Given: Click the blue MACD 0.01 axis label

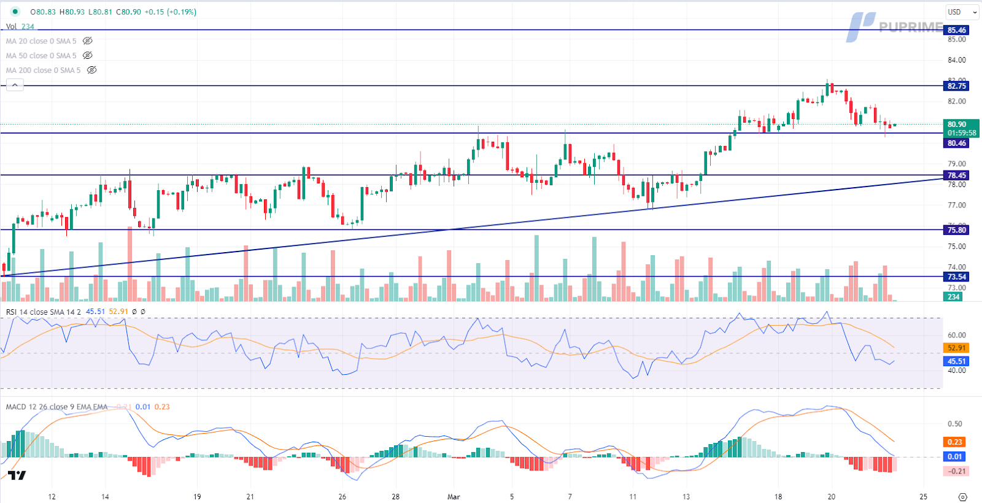Looking at the screenshot, I should point(954,456).
